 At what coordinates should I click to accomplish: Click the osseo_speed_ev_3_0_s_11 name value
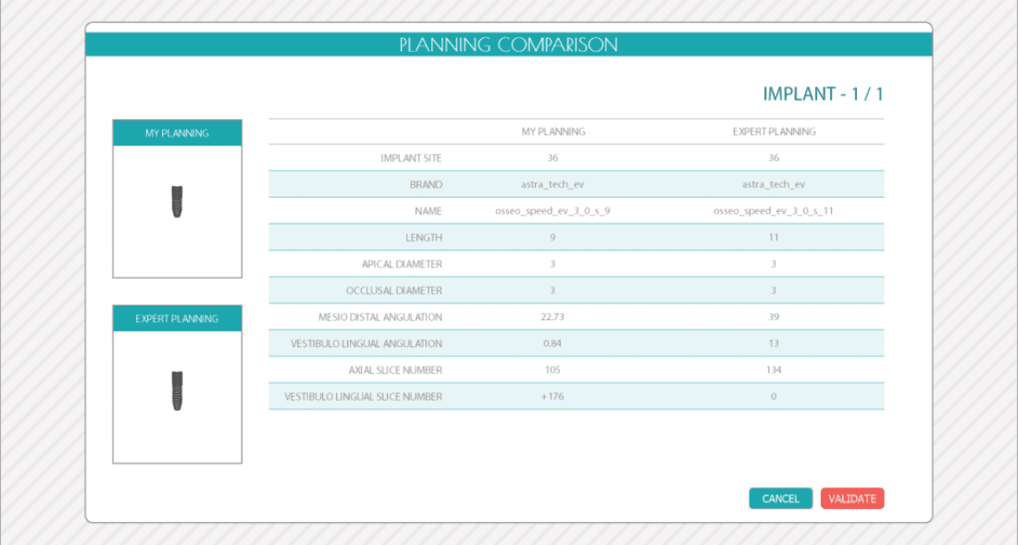(774, 211)
